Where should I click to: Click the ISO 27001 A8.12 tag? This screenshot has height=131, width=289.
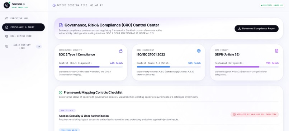[69, 130]
